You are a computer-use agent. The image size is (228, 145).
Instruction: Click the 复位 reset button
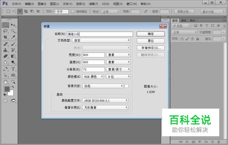click(x=150, y=41)
